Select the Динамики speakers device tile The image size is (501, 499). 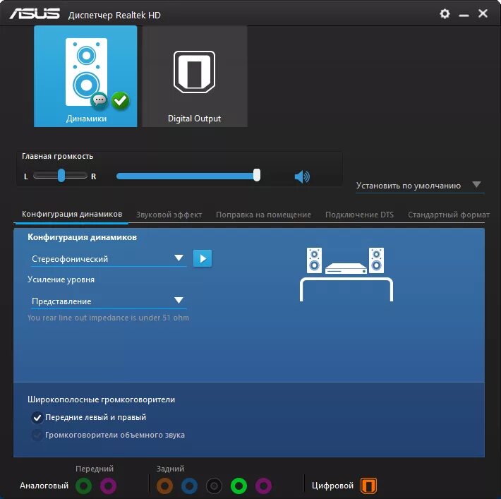[x=85, y=76]
